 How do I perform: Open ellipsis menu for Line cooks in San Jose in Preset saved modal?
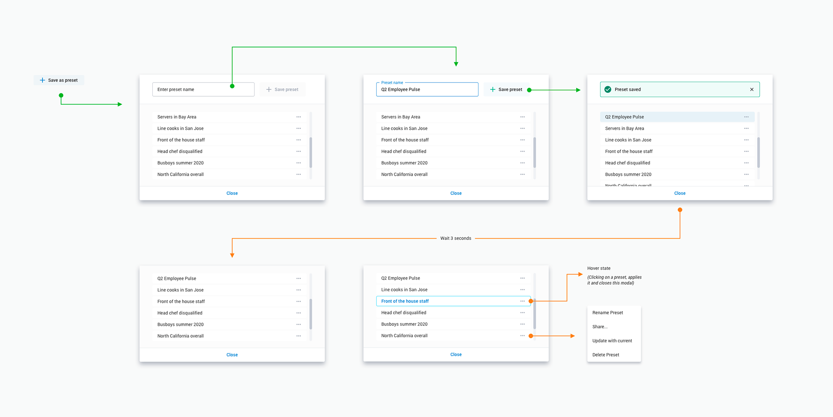click(746, 140)
